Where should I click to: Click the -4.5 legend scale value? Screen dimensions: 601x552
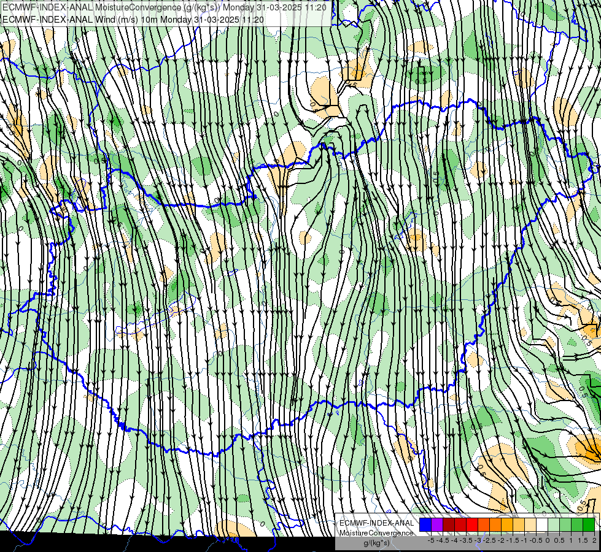coord(443,540)
